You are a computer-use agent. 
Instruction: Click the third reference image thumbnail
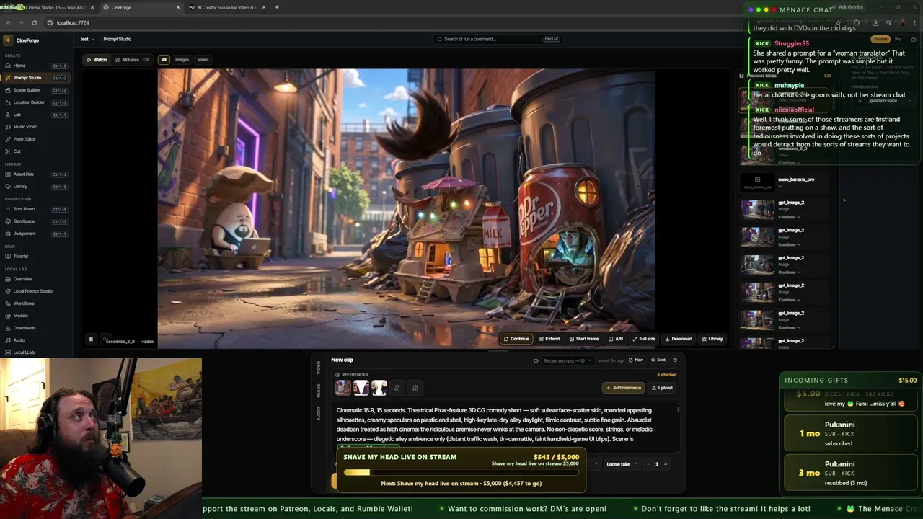(379, 388)
